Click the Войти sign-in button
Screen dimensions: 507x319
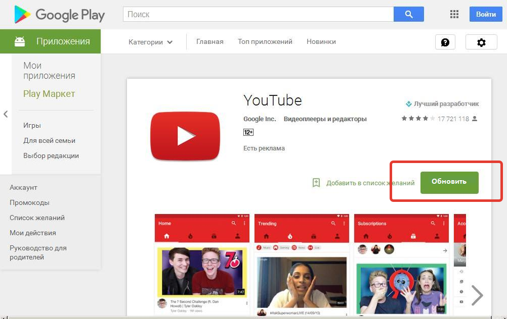coord(485,14)
